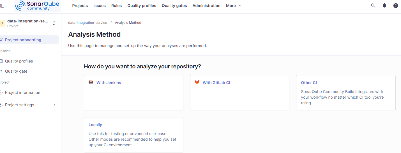Click the GitLab fox logo icon

(x=197, y=82)
